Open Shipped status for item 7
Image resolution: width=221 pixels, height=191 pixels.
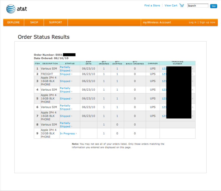(x=65, y=116)
